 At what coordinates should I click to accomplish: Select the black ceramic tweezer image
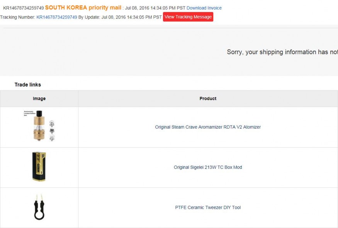[39, 208]
